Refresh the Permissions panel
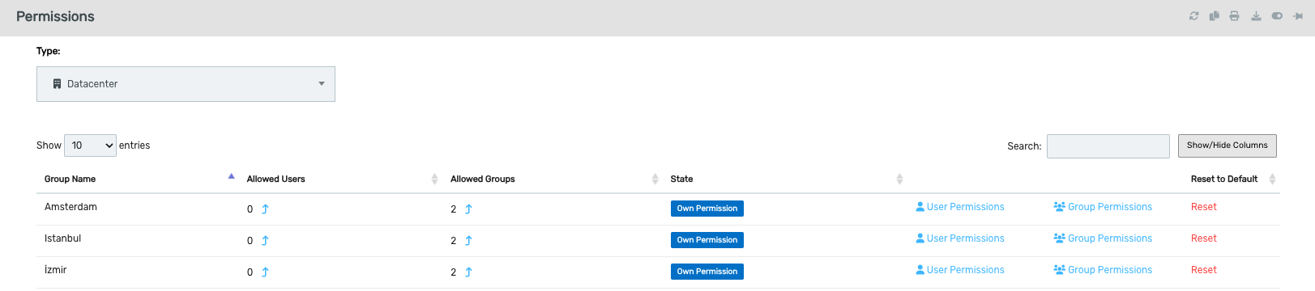 (1193, 16)
